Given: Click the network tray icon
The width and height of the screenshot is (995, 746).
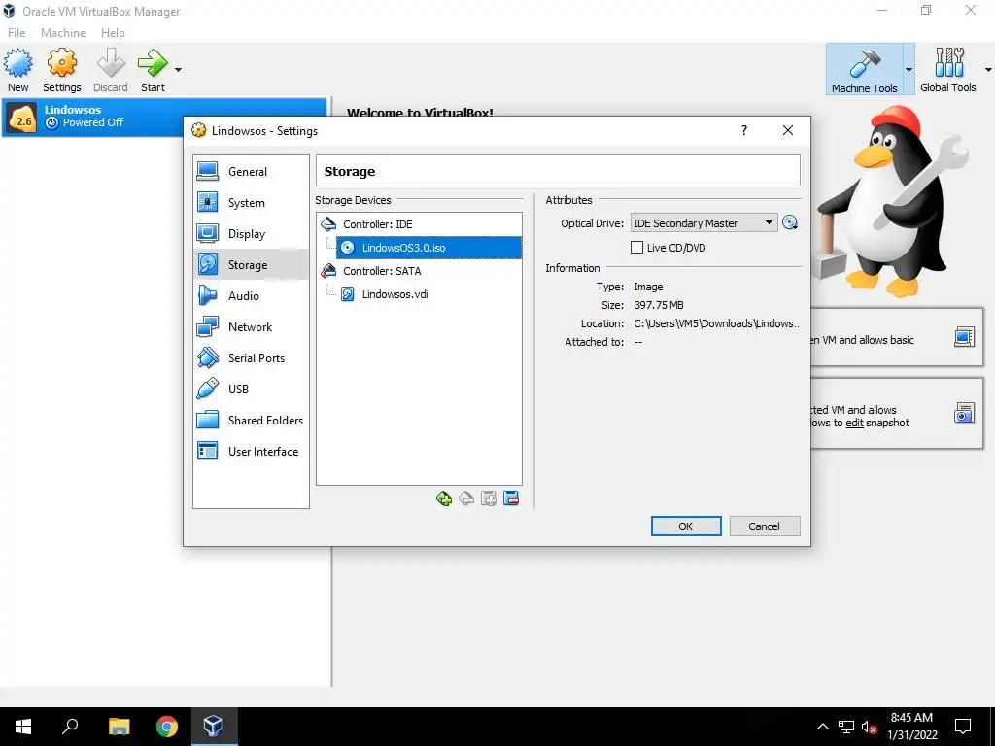Looking at the screenshot, I should point(846,727).
